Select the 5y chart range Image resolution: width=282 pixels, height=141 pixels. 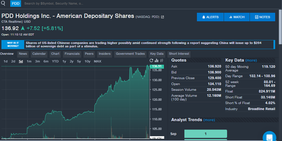(79, 61)
